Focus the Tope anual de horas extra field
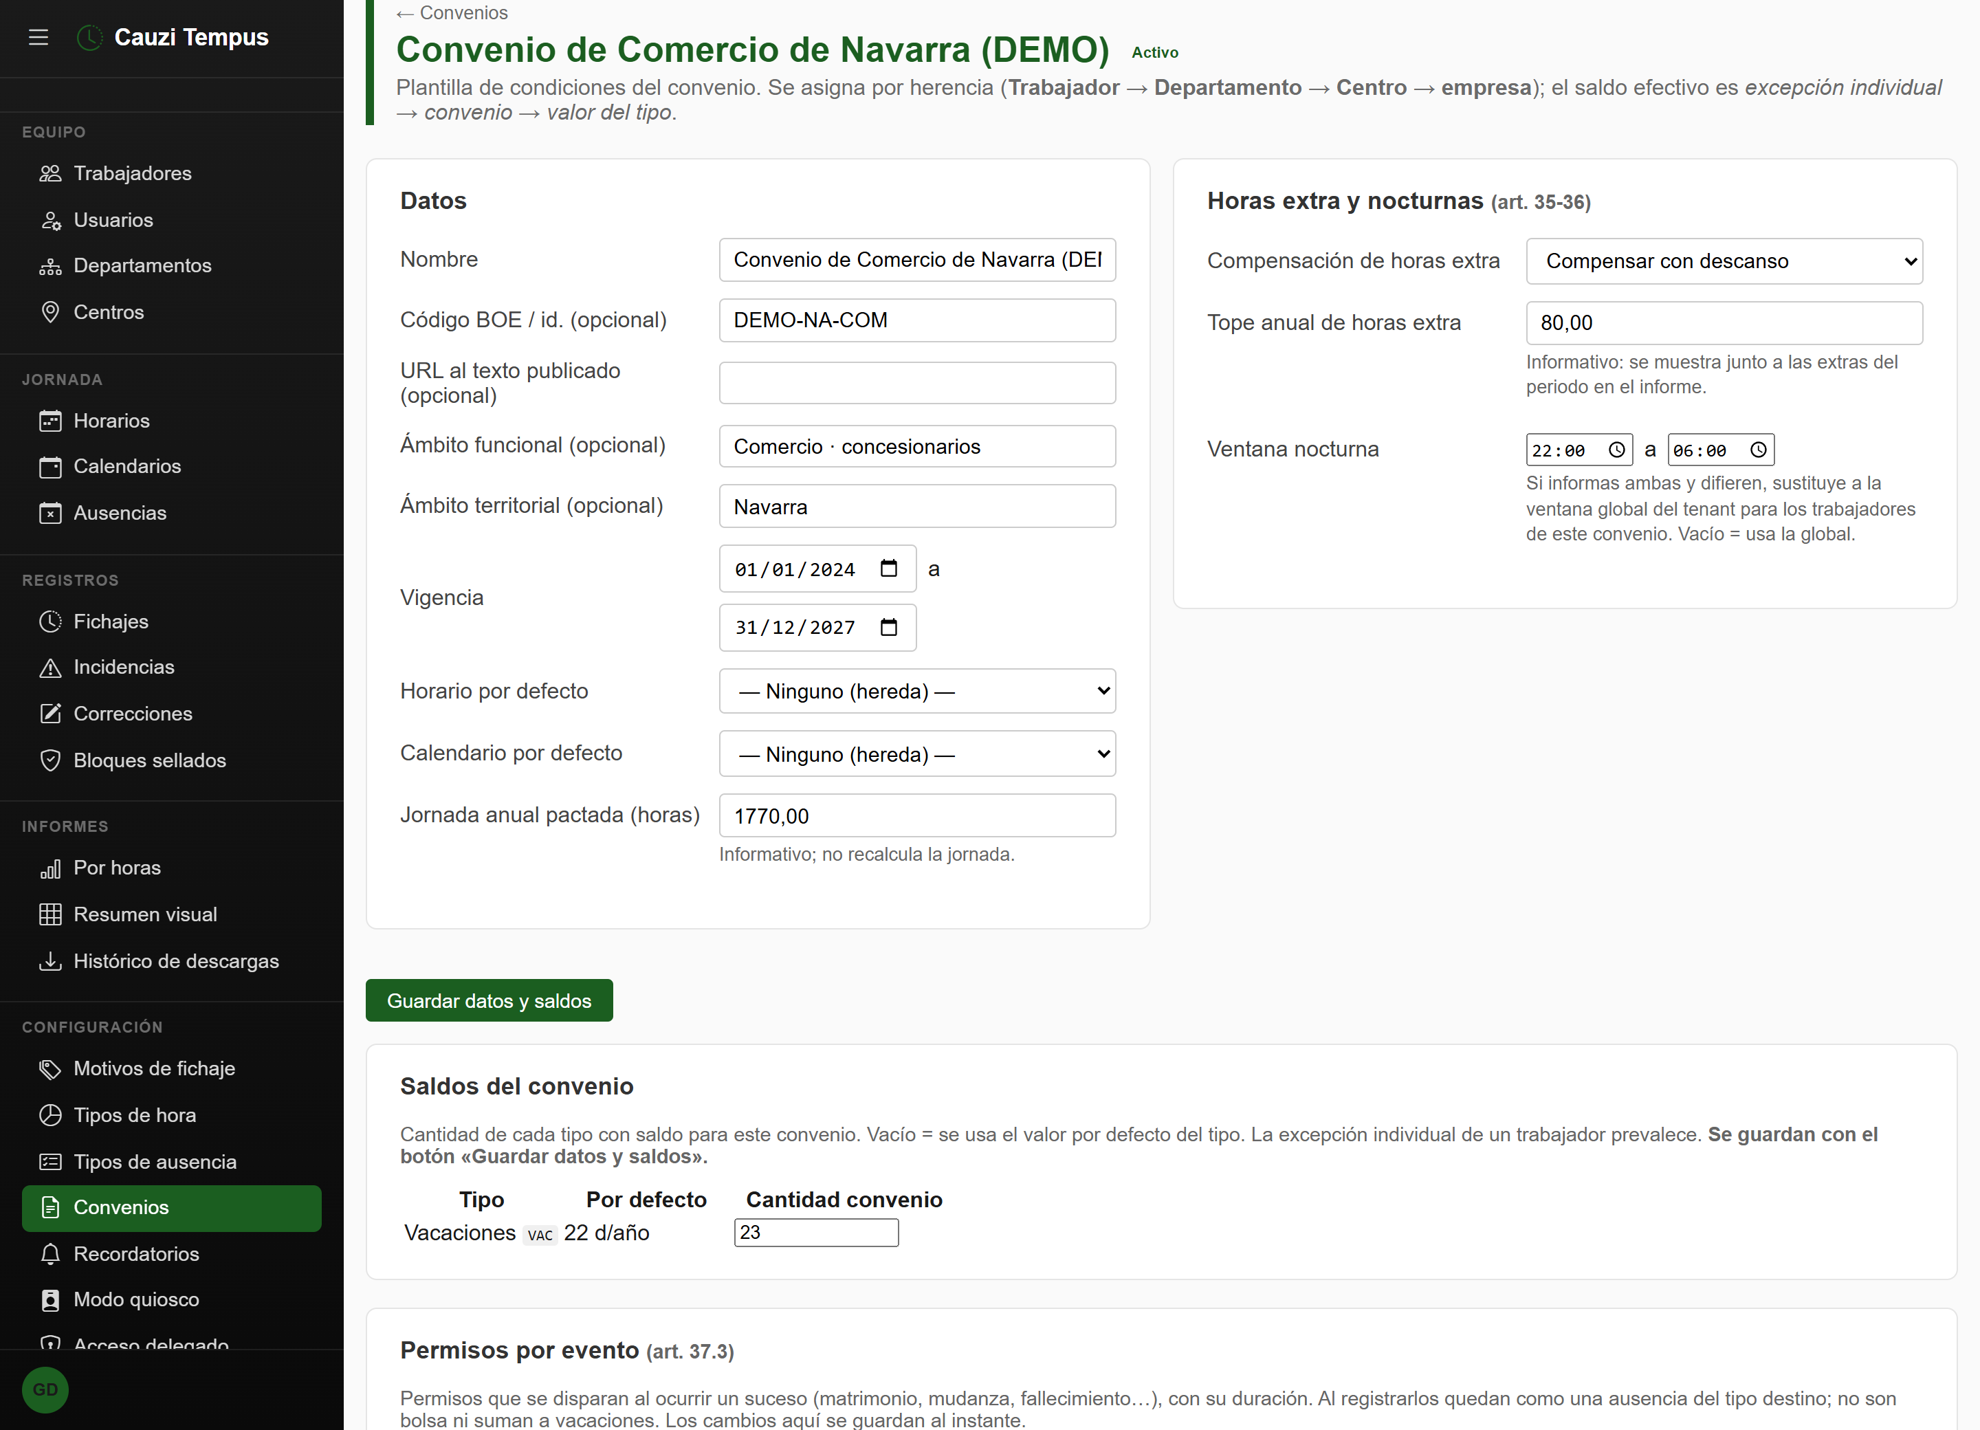Viewport: 1980px width, 1430px height. (x=1724, y=323)
